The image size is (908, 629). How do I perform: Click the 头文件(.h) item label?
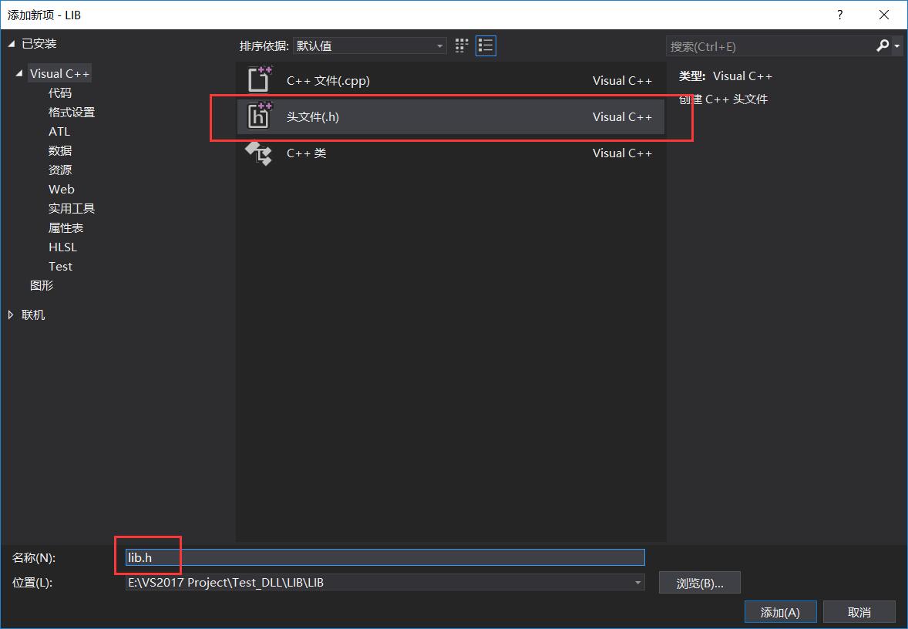[x=313, y=116]
